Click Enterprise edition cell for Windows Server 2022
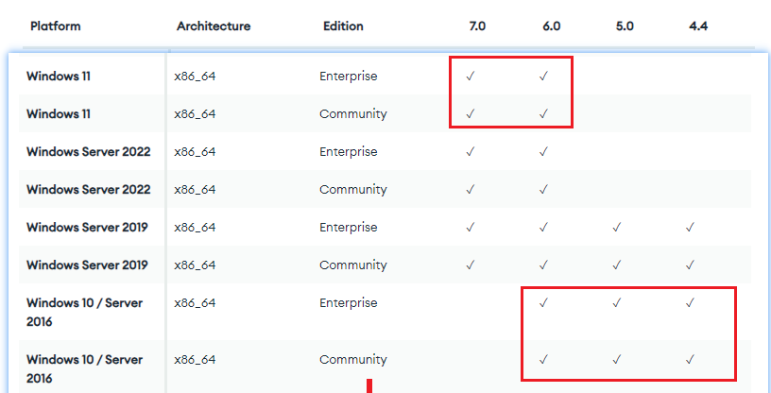 pyautogui.click(x=349, y=152)
